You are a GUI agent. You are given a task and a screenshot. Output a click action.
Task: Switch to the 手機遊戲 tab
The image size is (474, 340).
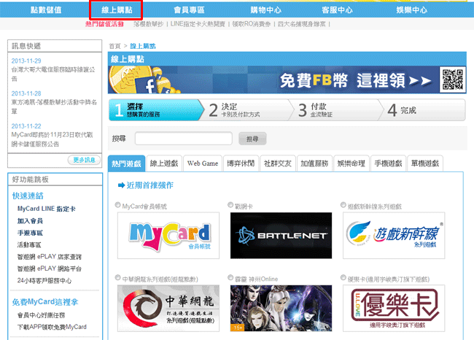[388, 163]
